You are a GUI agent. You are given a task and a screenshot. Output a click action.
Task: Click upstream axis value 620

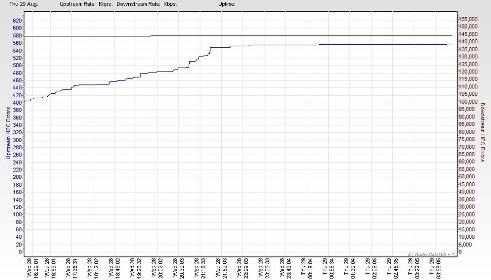click(17, 21)
